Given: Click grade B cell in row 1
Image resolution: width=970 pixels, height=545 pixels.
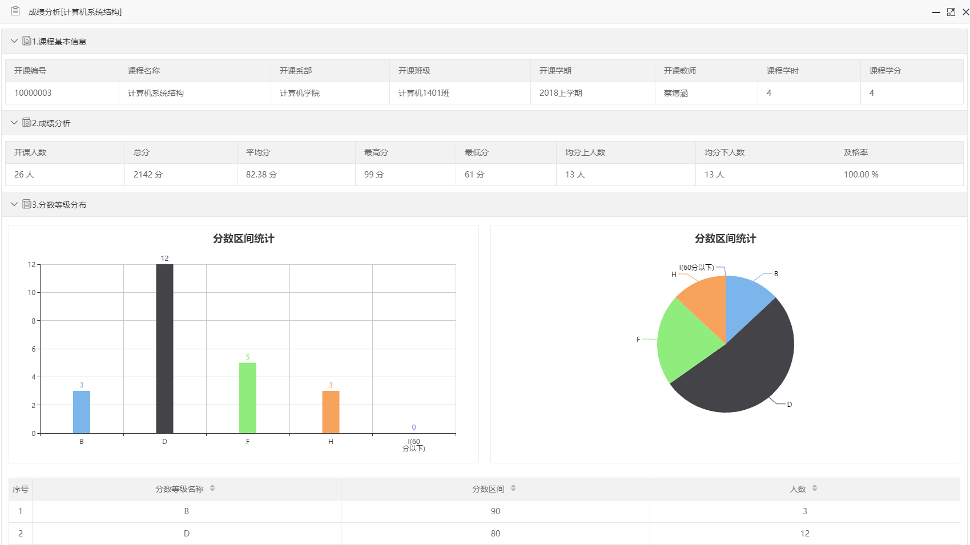Looking at the screenshot, I should point(187,511).
